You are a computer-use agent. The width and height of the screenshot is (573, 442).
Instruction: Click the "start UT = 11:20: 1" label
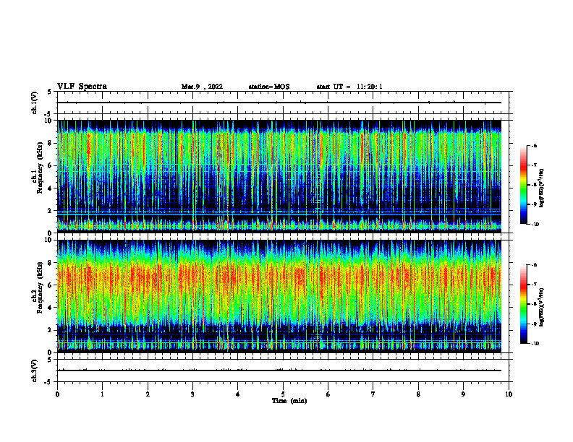(349, 87)
